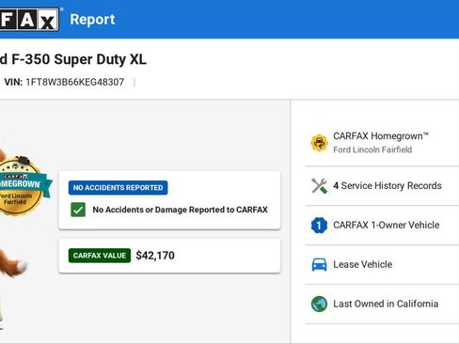Viewport: 459px width, 344px height.
Task: Click the blue 1-Owner badge icon
Action: 319,226
